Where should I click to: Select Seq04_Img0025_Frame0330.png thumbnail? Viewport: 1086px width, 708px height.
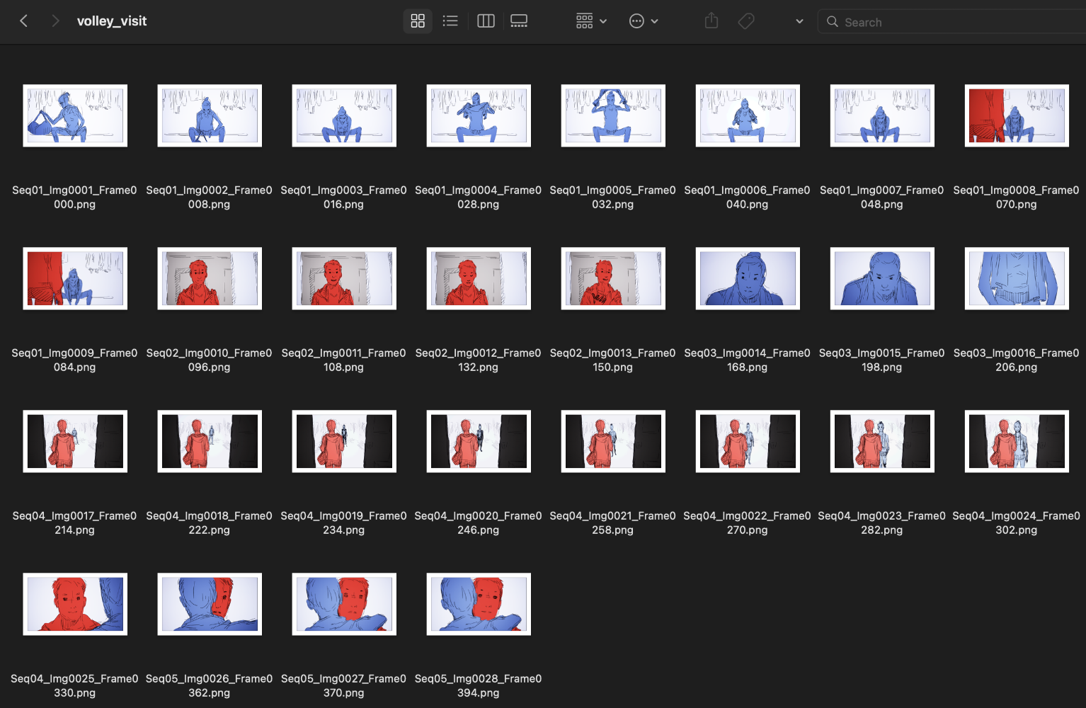(x=75, y=604)
